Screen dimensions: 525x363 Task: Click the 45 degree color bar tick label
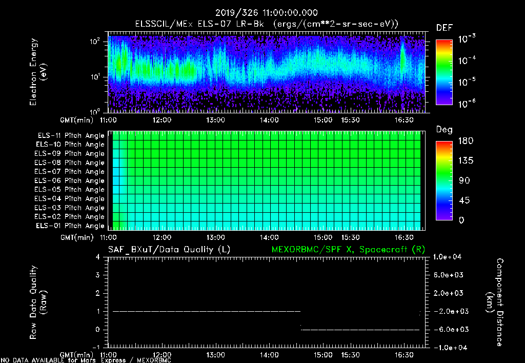[464, 200]
